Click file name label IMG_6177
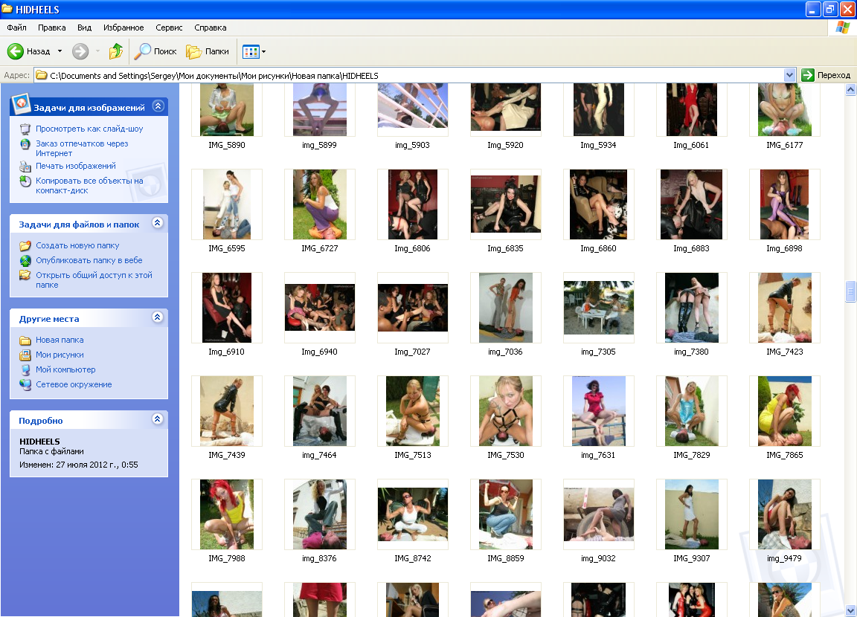The width and height of the screenshot is (857, 617). [x=784, y=145]
